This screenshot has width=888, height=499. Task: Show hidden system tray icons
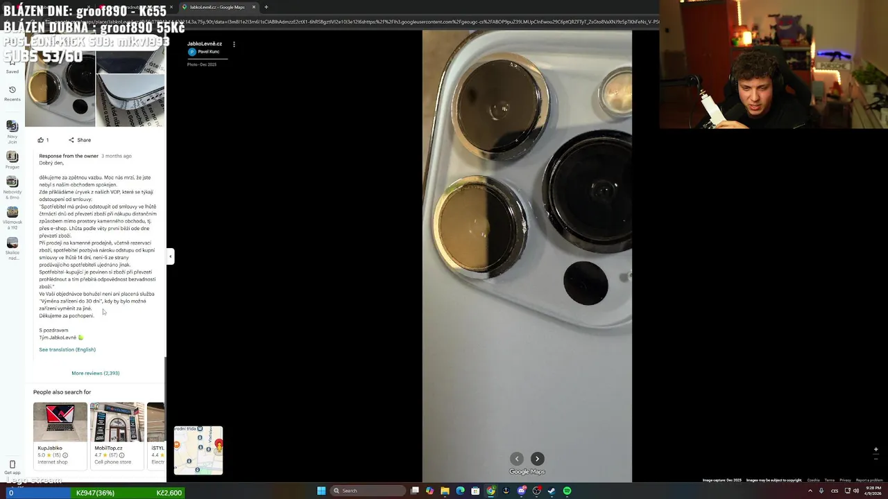pyautogui.click(x=810, y=491)
